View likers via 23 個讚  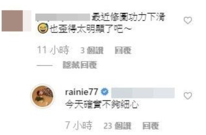(118, 126)
